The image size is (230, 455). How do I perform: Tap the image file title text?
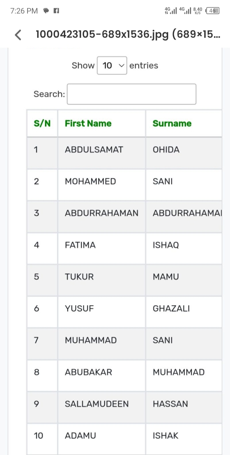[128, 35]
